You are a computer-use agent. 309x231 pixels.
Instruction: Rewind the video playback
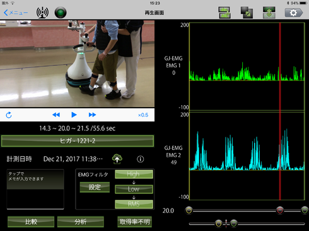[x=56, y=115]
